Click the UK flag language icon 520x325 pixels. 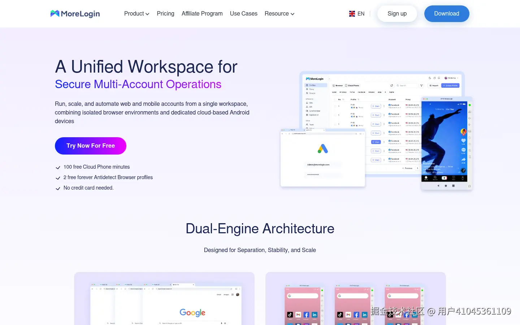352,14
